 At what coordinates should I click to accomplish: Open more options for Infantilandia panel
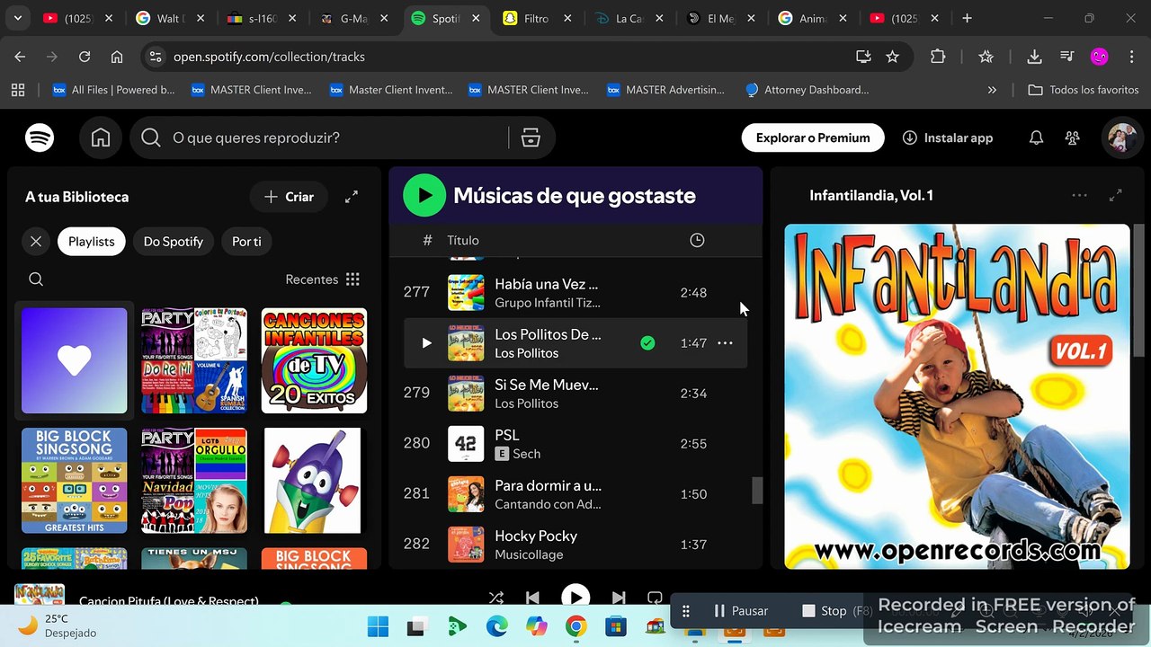click(1080, 195)
